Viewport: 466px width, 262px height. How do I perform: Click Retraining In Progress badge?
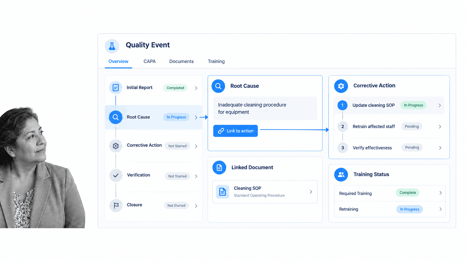pyautogui.click(x=410, y=209)
